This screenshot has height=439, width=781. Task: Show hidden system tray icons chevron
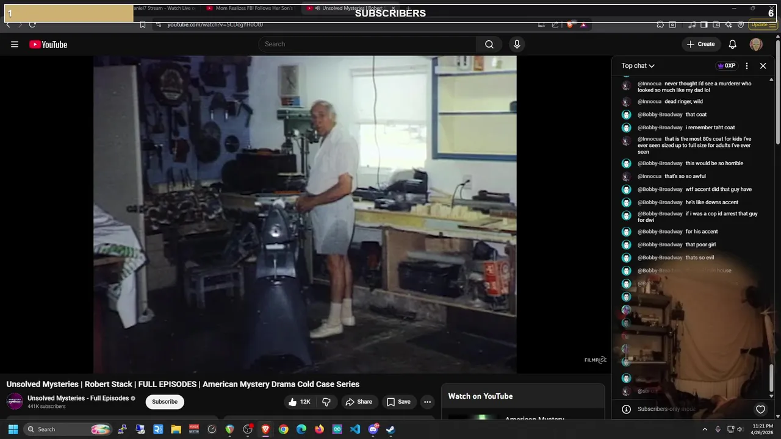tap(705, 429)
